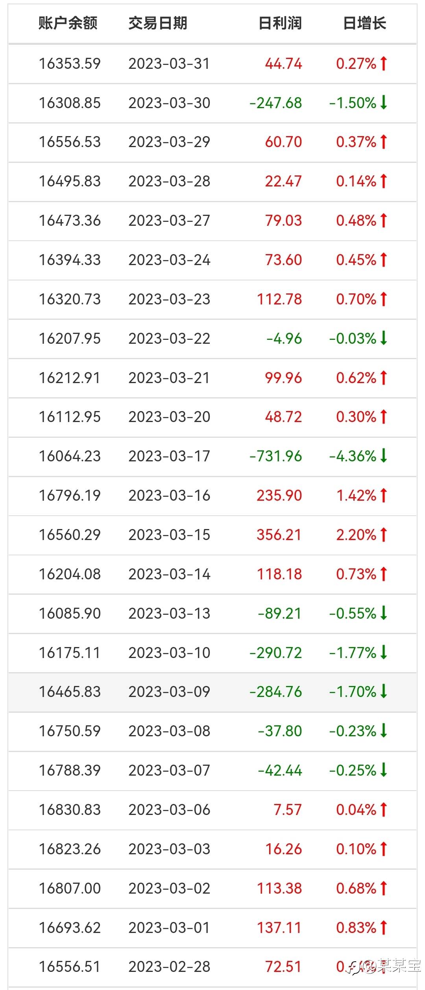Click daily profit value 356.21
The image size is (425, 990).
279,535
